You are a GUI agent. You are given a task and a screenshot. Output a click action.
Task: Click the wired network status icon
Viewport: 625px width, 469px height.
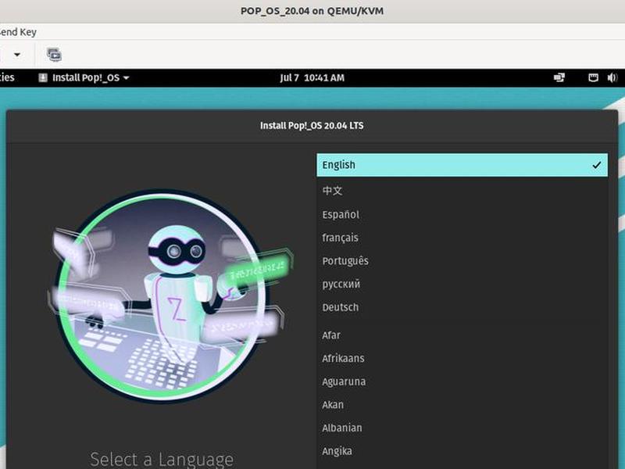click(x=594, y=77)
